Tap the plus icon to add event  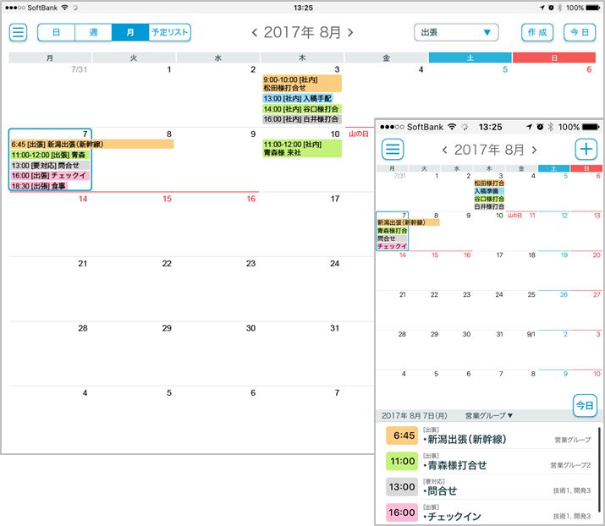586,150
